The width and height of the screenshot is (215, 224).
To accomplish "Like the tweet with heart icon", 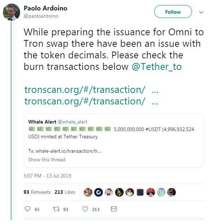I will (x=85, y=209).
